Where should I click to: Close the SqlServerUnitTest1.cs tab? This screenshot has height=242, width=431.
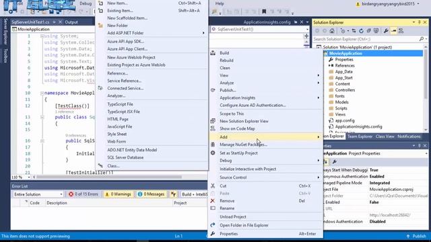coord(60,22)
